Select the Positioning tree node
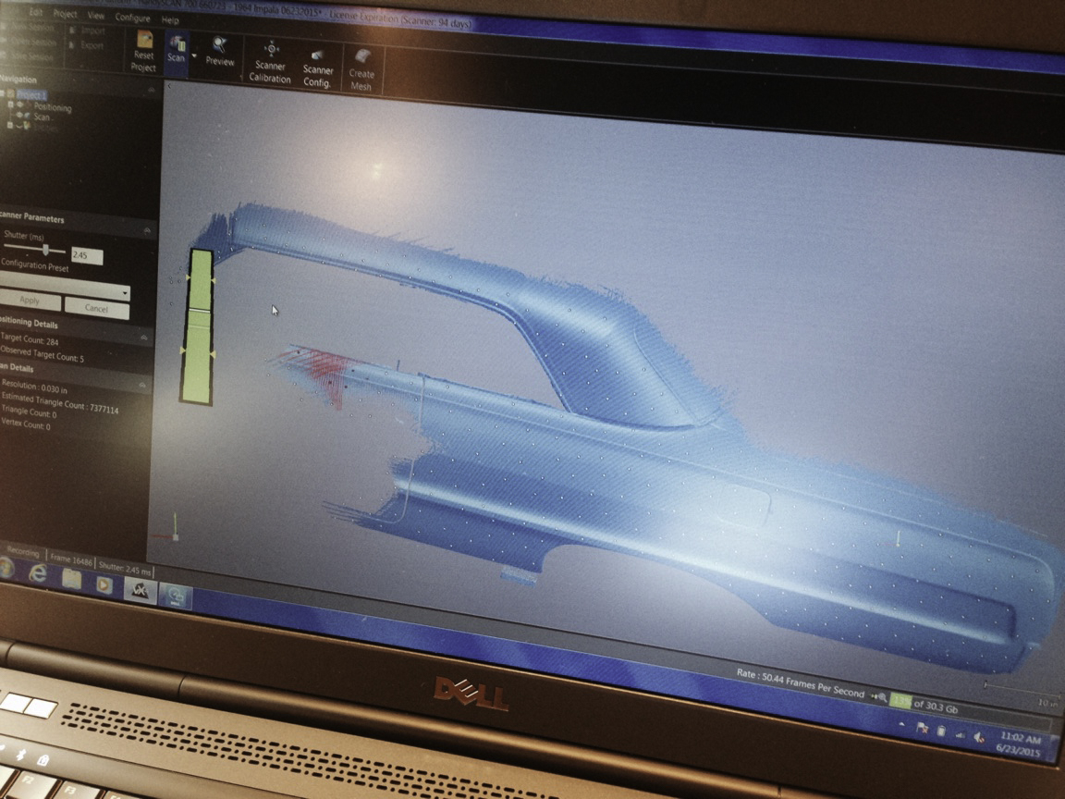 tap(53, 107)
